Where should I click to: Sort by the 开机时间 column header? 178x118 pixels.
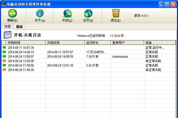click(x=26, y=43)
